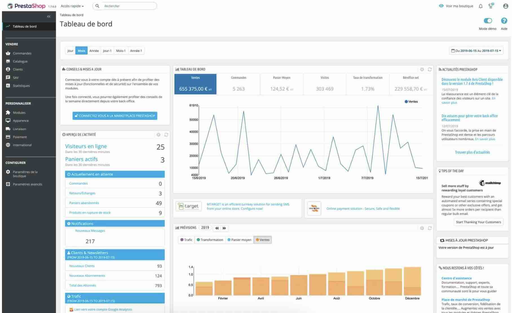The width and height of the screenshot is (512, 313).
Task: Open the Accès rapide dropdown
Action: [72, 6]
